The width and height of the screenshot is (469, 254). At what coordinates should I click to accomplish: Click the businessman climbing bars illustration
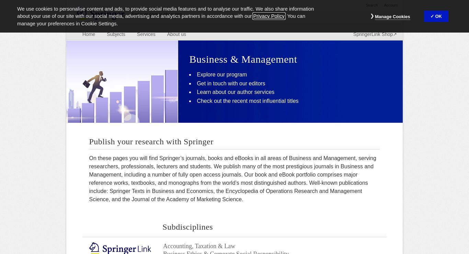[x=122, y=82]
